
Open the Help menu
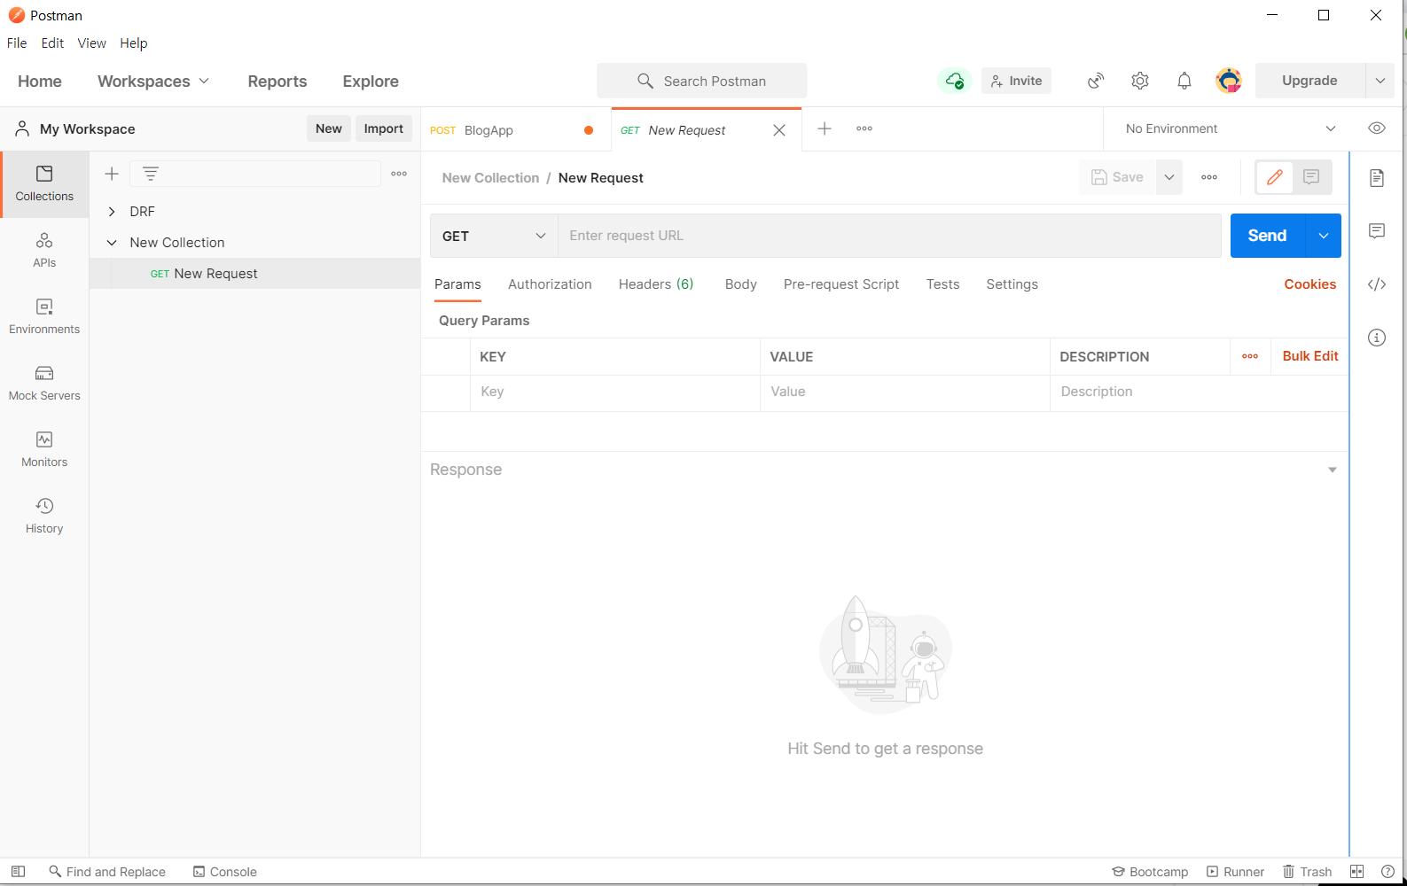point(134,43)
